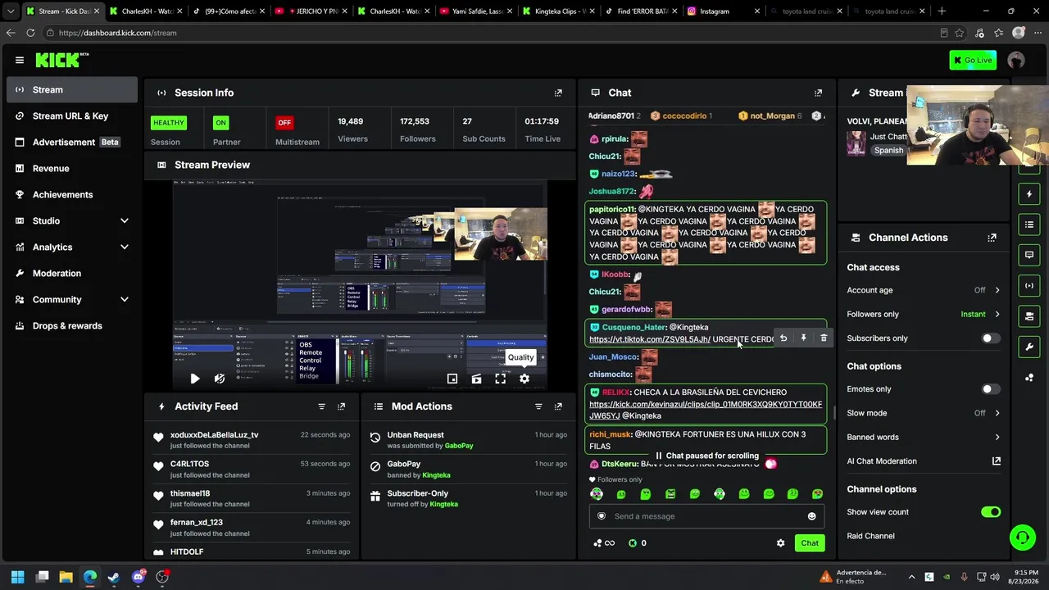The width and height of the screenshot is (1049, 590).
Task: Click the wrench widget in right rail
Action: point(1029,347)
